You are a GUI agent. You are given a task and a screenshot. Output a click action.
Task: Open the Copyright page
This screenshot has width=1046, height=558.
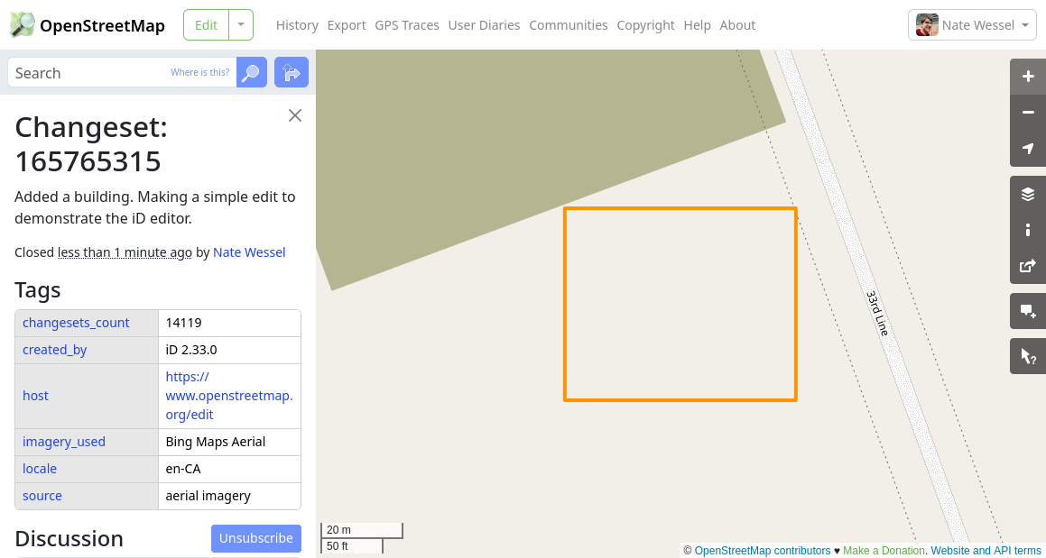[x=646, y=25]
